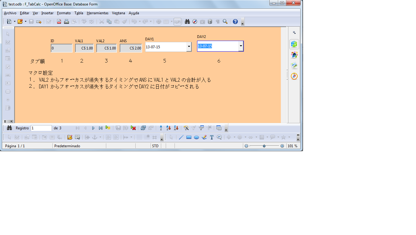Open the DAY1 date dropdown
This screenshot has height=235, width=416.
189,47
